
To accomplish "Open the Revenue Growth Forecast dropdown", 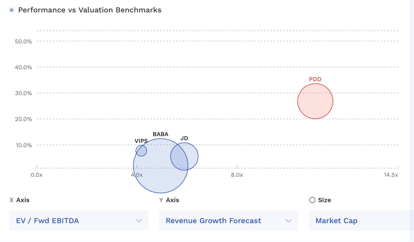I will (x=228, y=220).
